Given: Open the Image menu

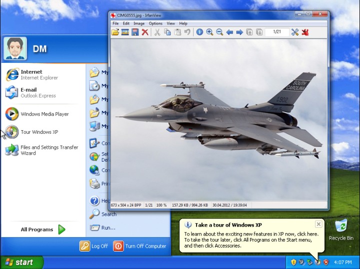Looking at the screenshot, I should click(139, 23).
